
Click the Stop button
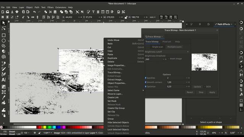click(201, 92)
